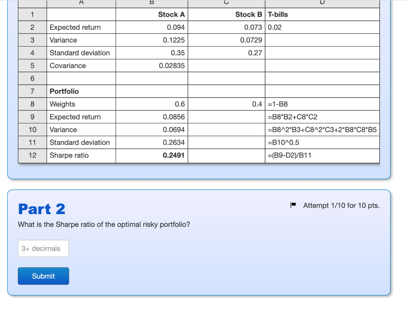Click the flag icon next to attempt counter
This screenshot has height=318, width=407.
(293, 205)
